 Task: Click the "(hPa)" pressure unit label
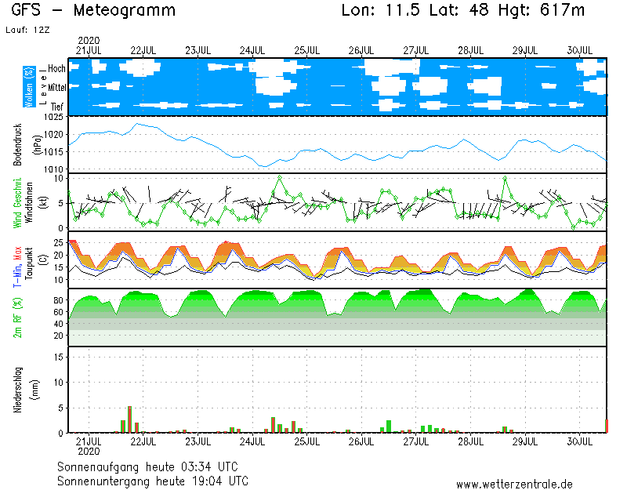37,145
